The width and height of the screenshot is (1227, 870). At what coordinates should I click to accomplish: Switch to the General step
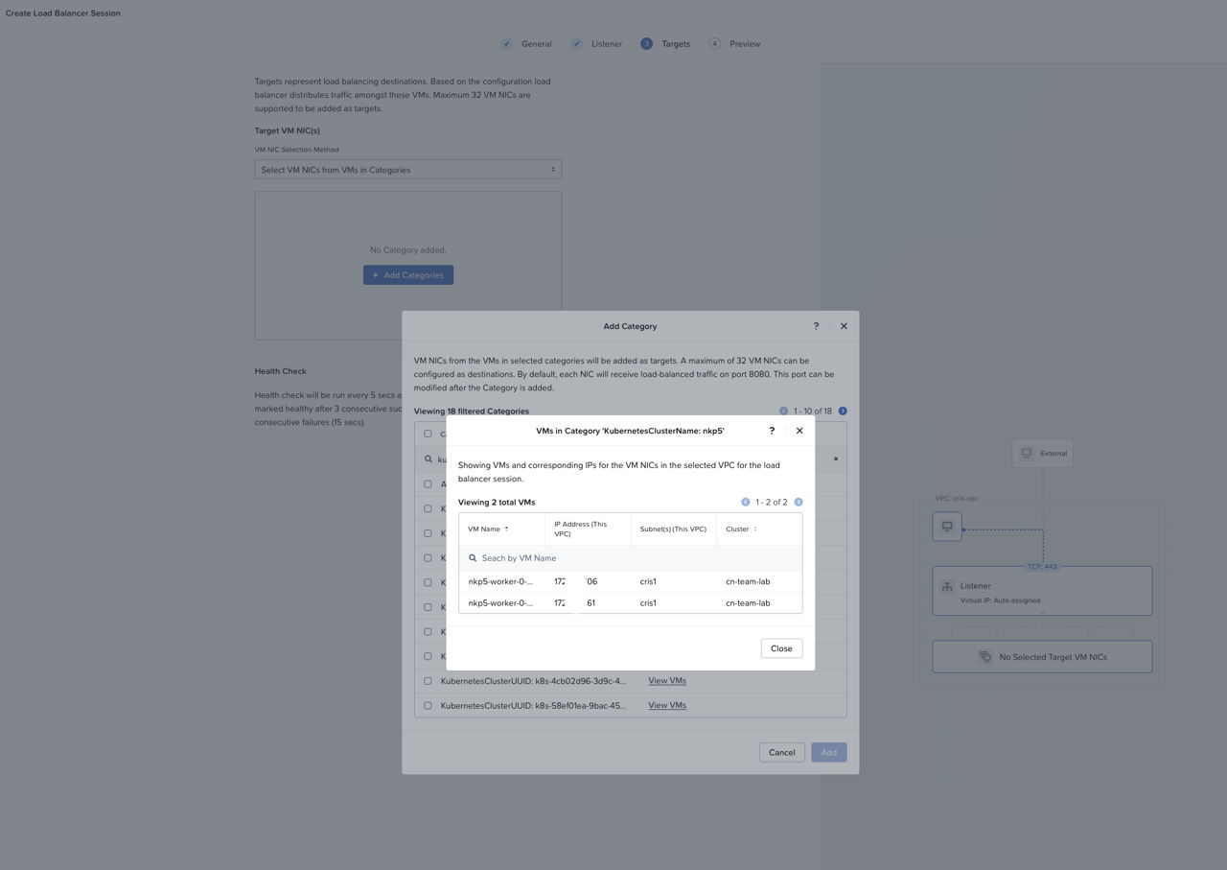537,43
